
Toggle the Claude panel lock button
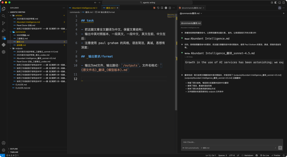click(280, 8)
